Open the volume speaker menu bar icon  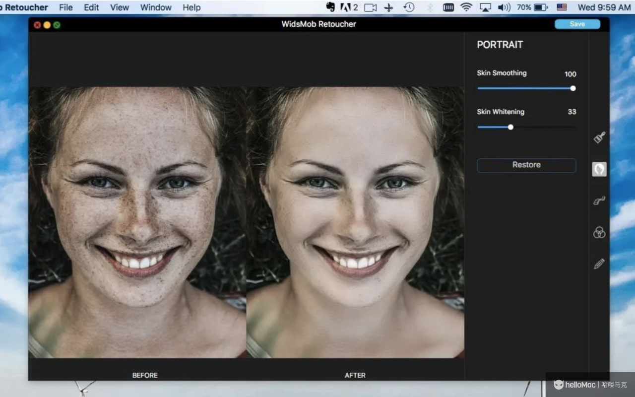click(x=504, y=7)
